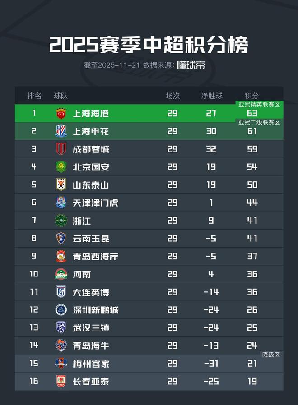298x405 pixels.
Task: Click the Tianjin Jinmen Tiger (天津津门虎) crest
Action: pyautogui.click(x=61, y=202)
